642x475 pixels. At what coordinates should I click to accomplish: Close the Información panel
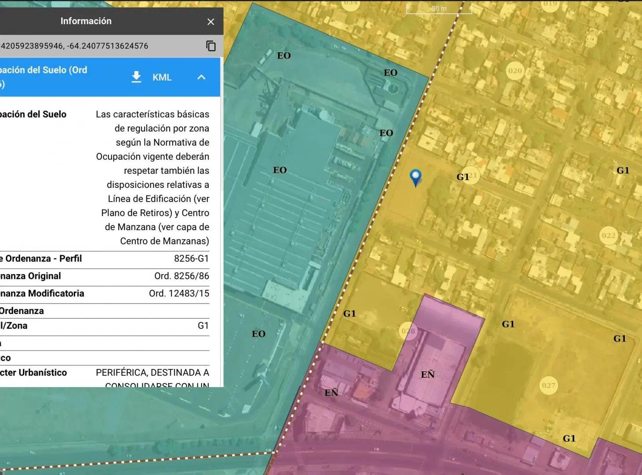coord(211,22)
